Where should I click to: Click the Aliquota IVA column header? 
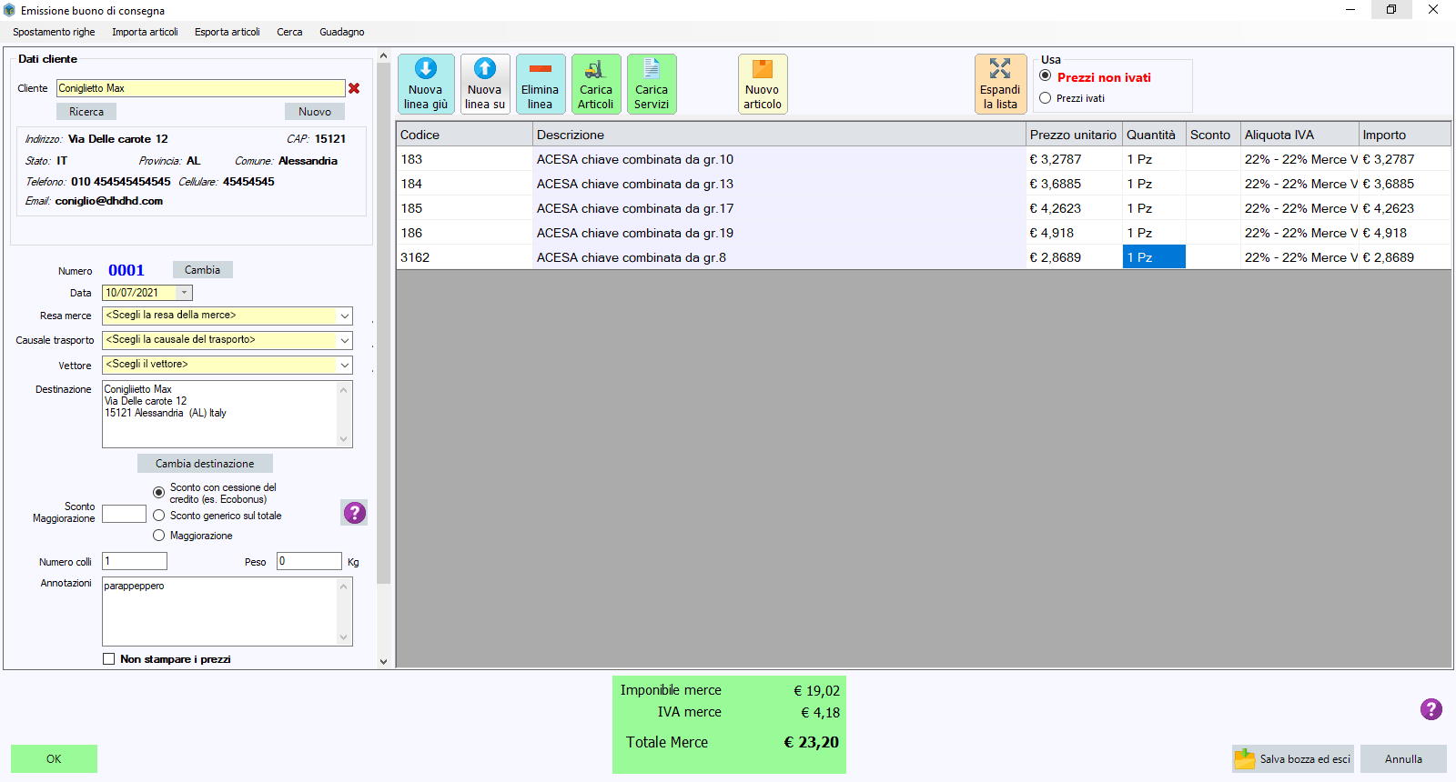tap(1299, 135)
